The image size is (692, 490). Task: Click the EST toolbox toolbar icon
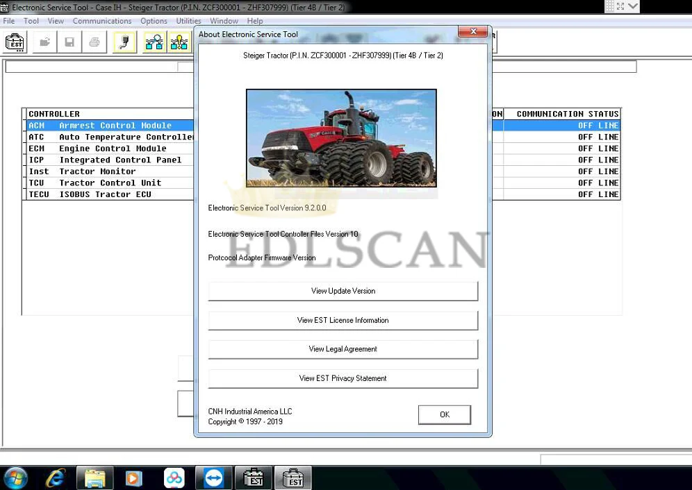(15, 42)
